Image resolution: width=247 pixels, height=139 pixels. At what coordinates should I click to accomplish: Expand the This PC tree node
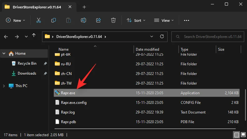pyautogui.click(x=4, y=86)
